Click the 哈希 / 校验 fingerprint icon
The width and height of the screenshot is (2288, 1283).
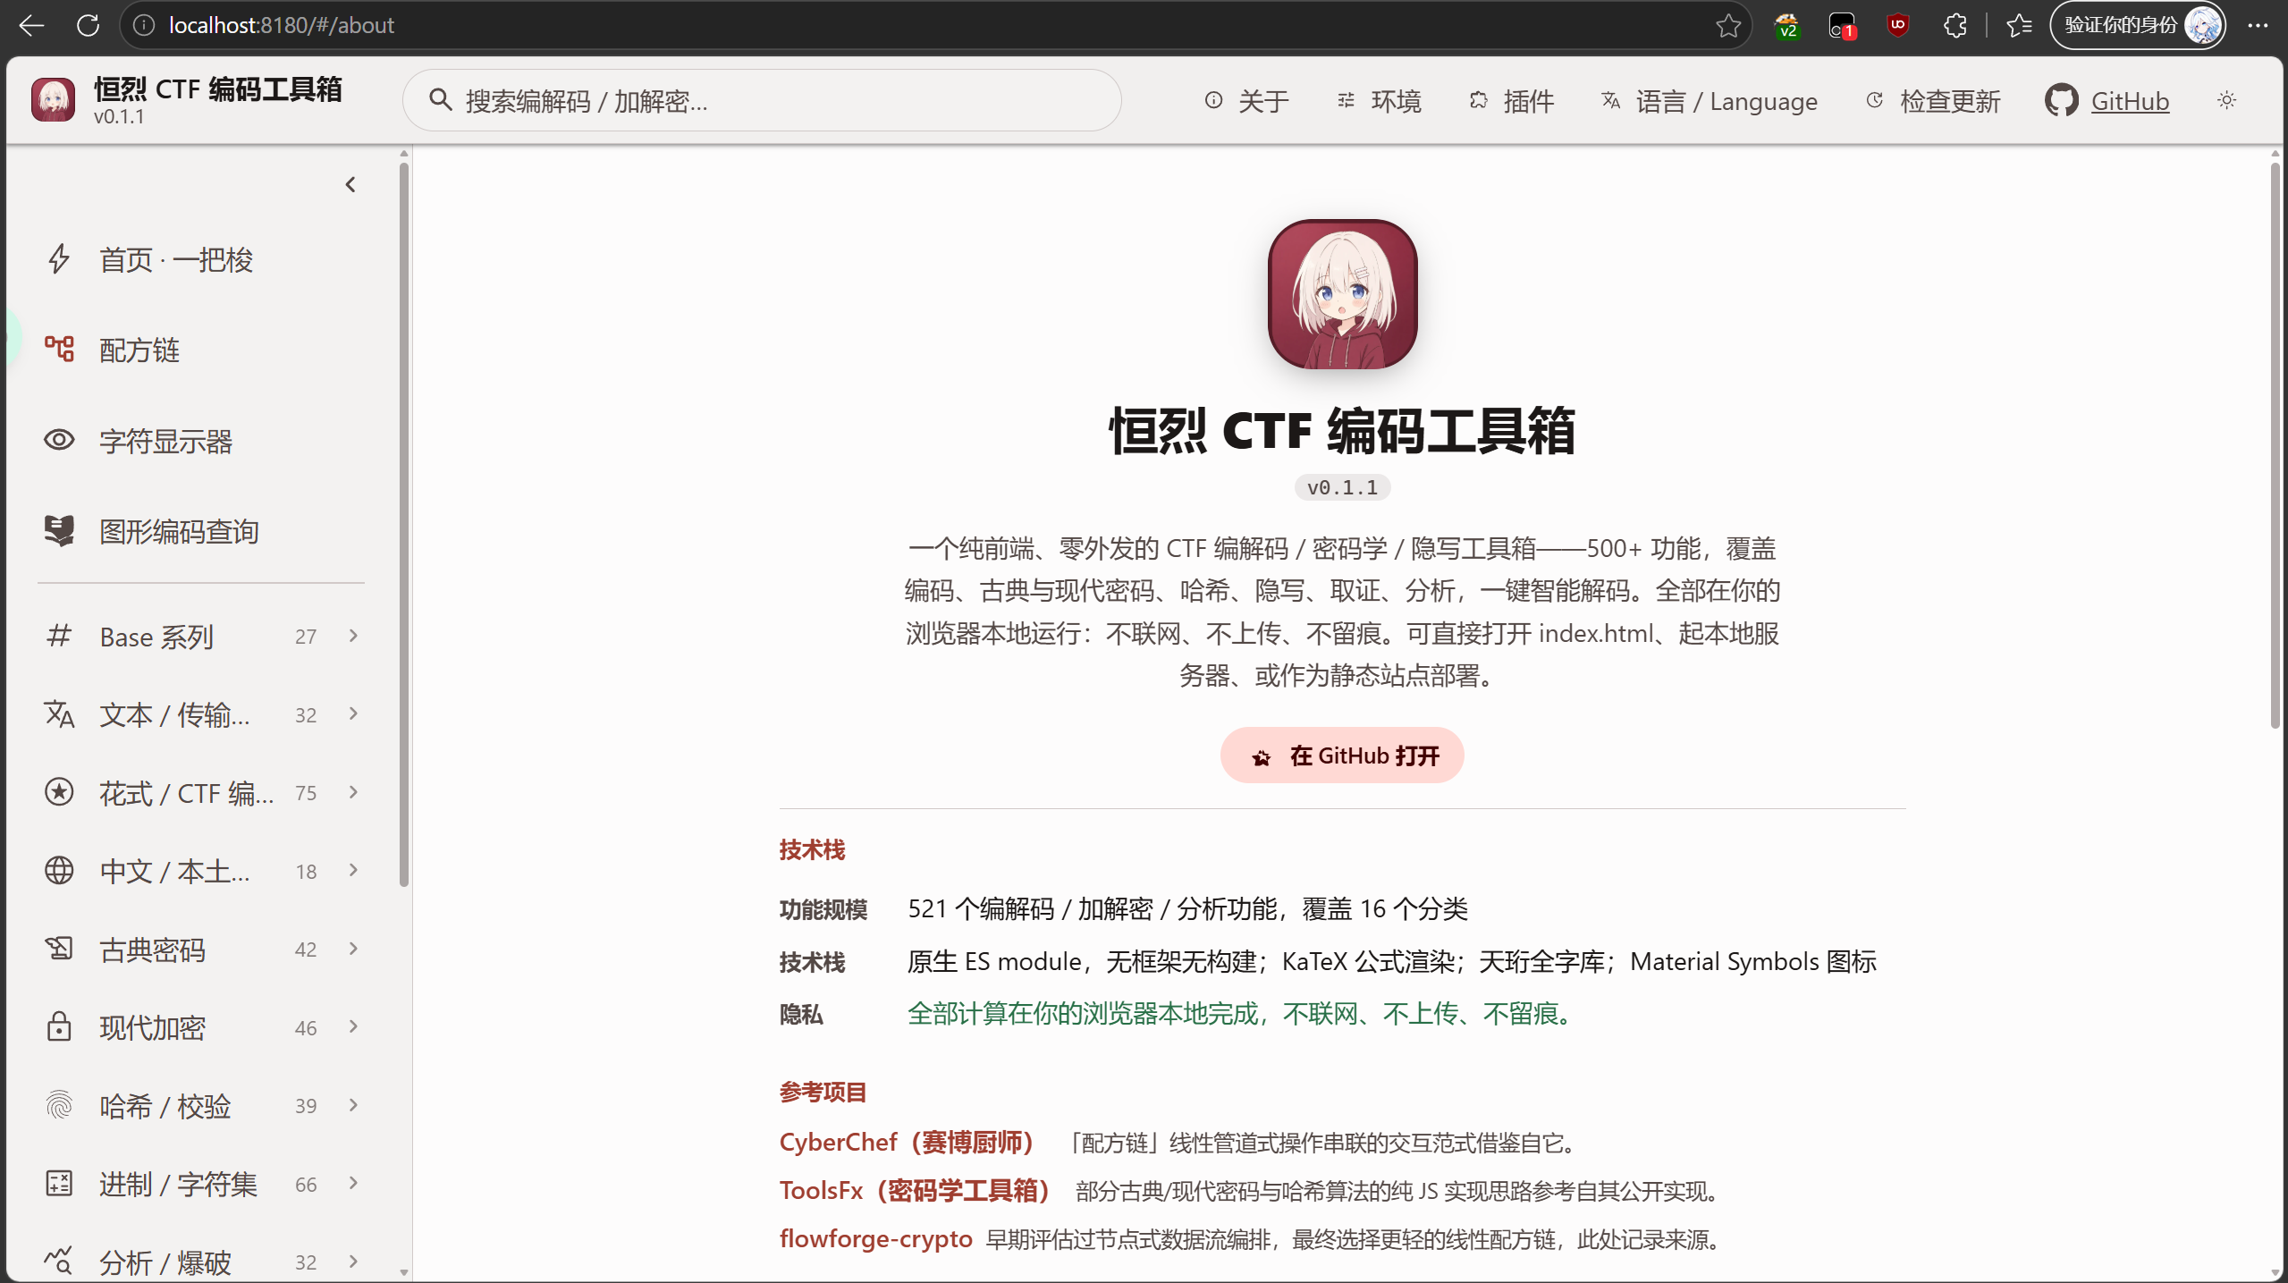[x=59, y=1105]
